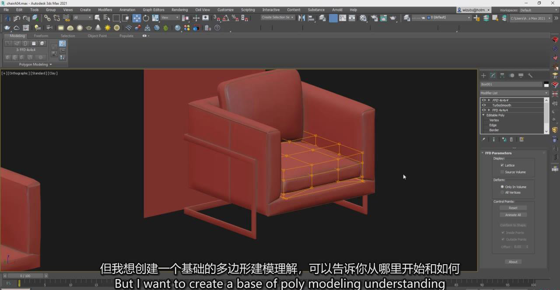Click the Undo arrow icon
The height and width of the screenshot is (290, 560).
click(x=17, y=18)
